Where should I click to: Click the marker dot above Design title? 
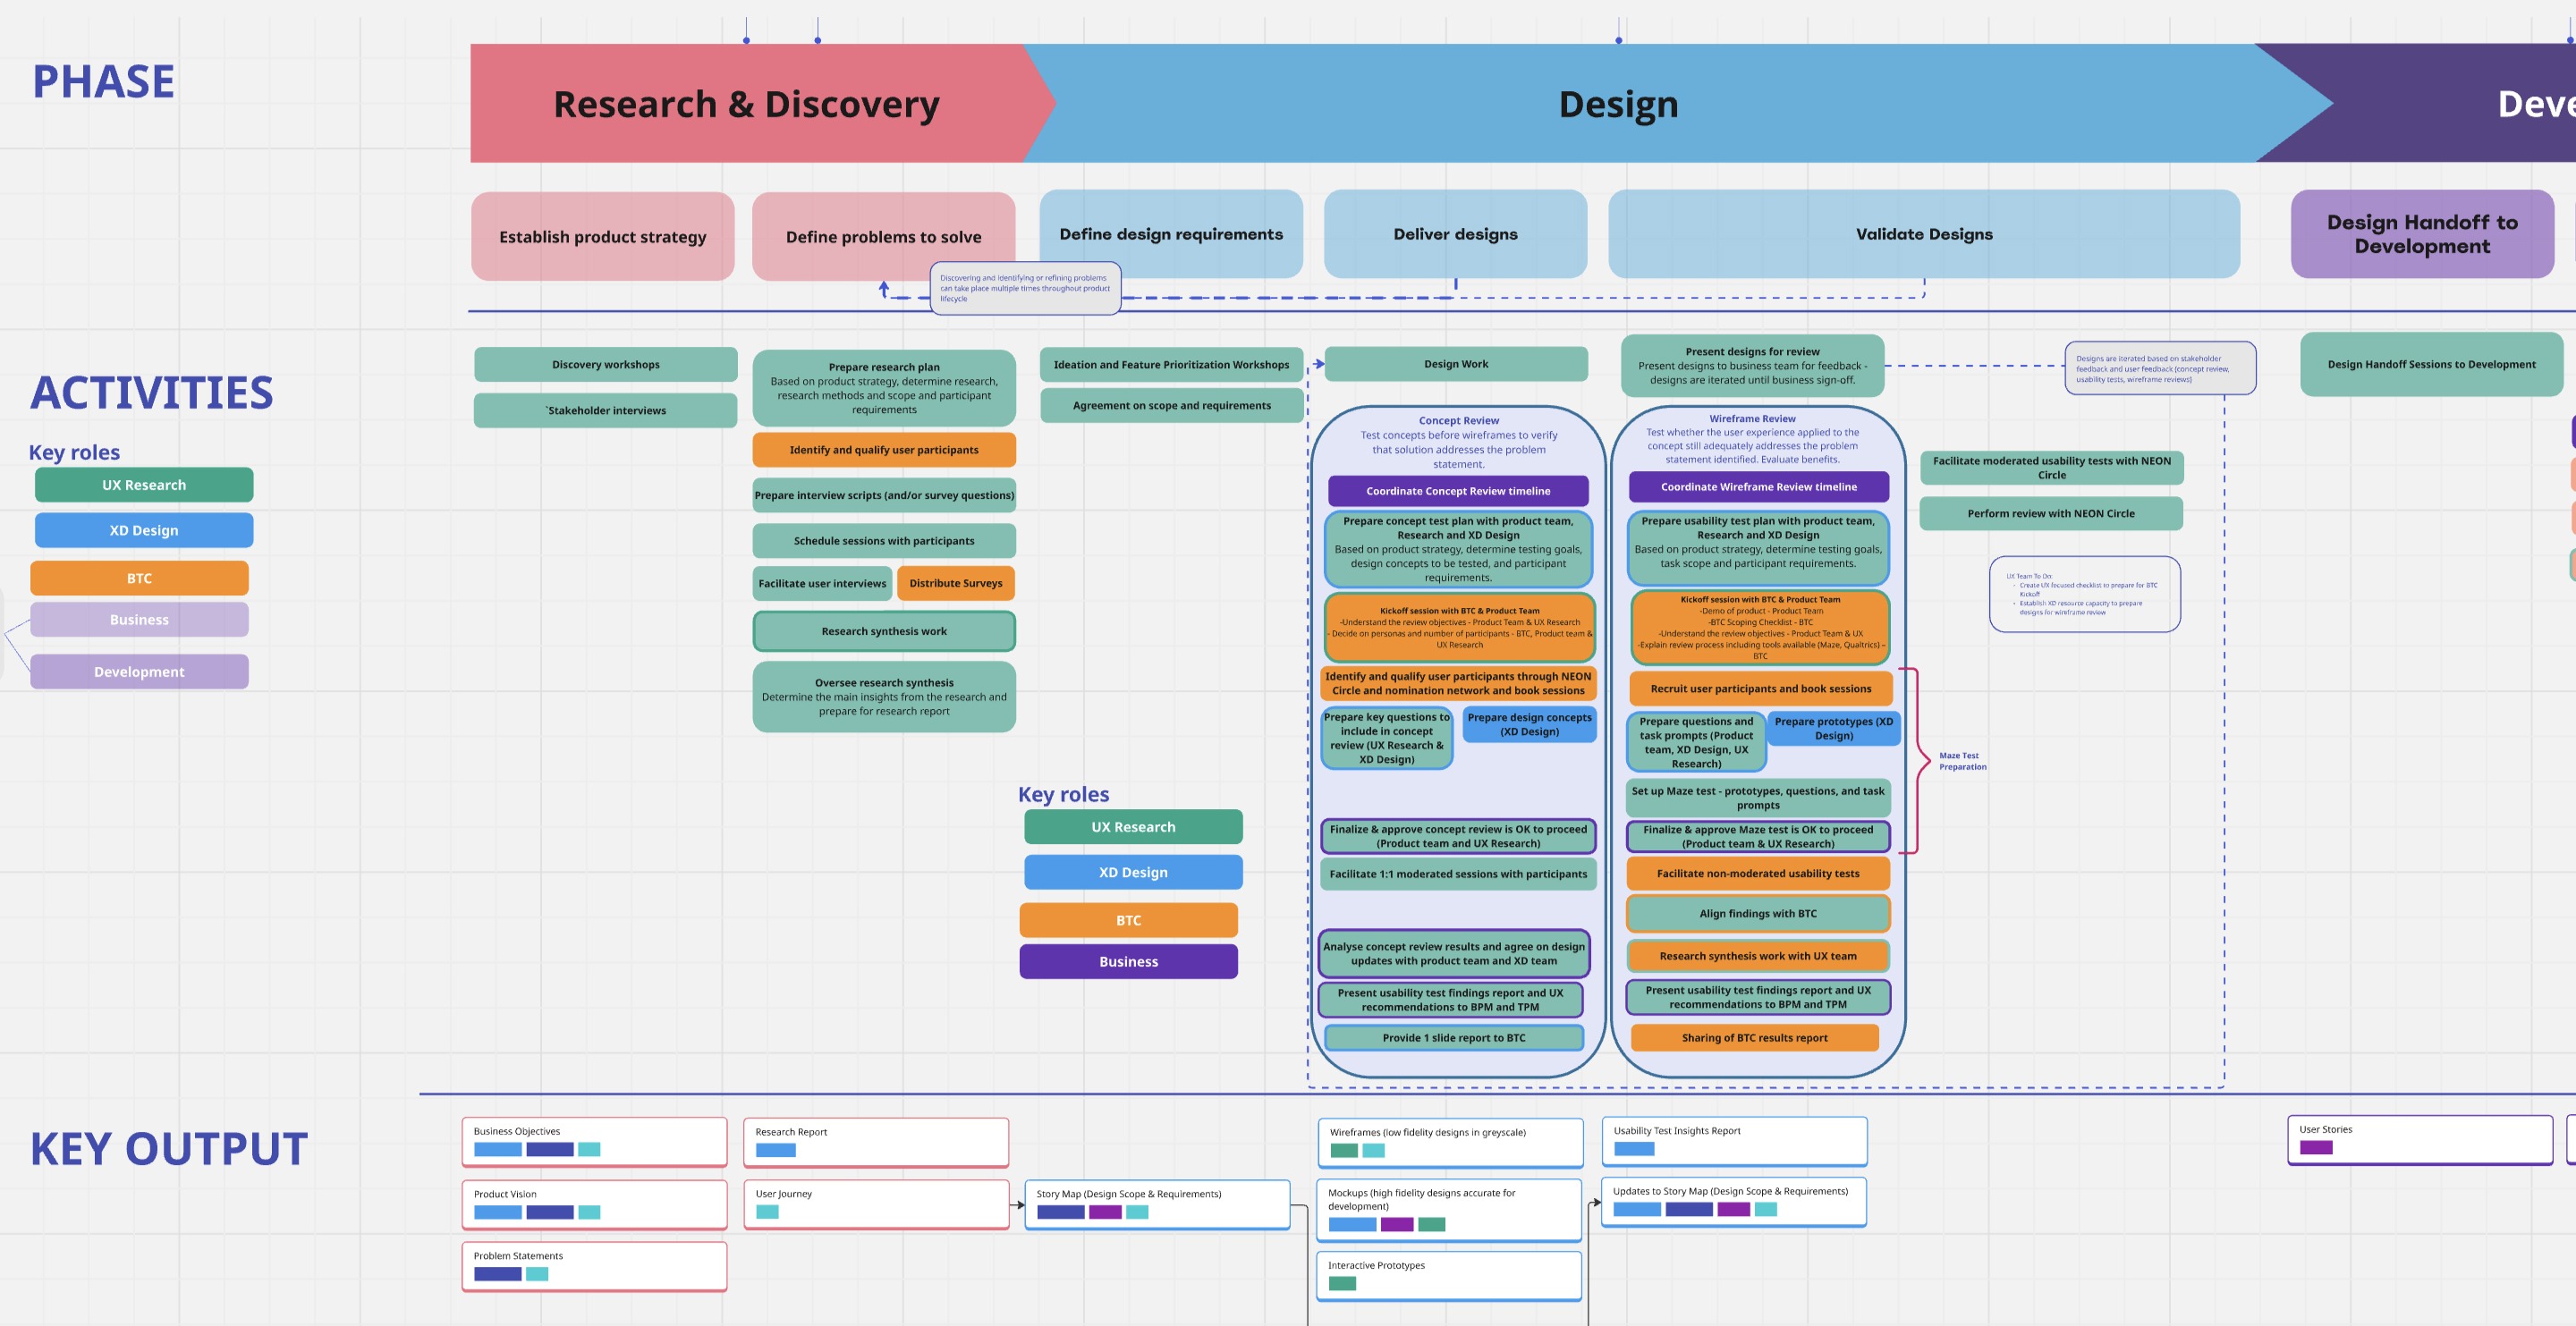tap(1618, 40)
